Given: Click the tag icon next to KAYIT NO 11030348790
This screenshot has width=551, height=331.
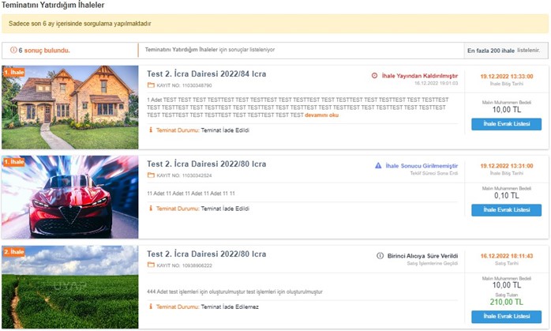Looking at the screenshot, I should 151,85.
